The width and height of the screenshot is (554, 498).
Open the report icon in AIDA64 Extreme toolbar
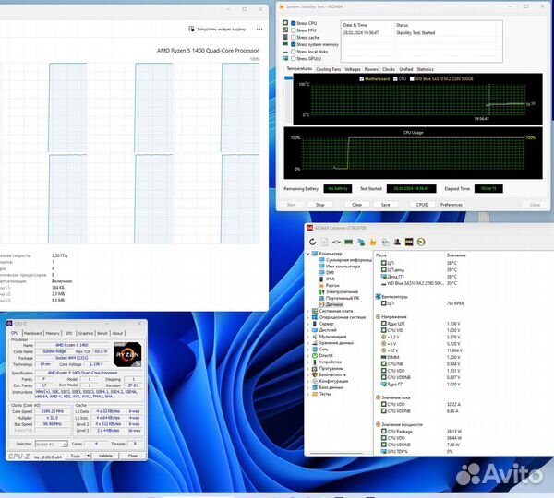[x=324, y=243]
